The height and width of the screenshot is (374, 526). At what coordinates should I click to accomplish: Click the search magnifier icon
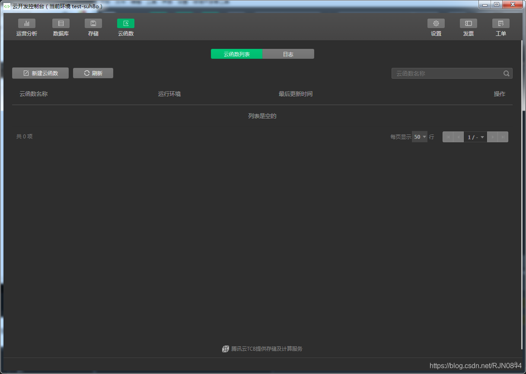(507, 74)
